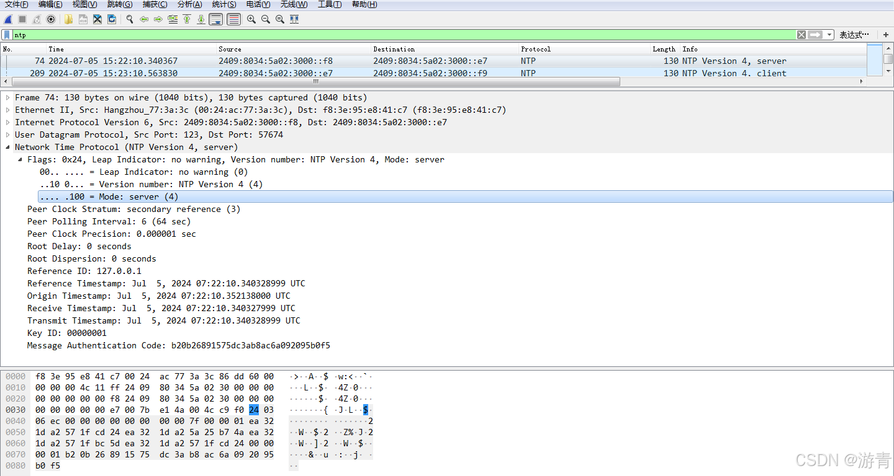
Task: Open the 捕获(C) menu
Action: pos(155,4)
